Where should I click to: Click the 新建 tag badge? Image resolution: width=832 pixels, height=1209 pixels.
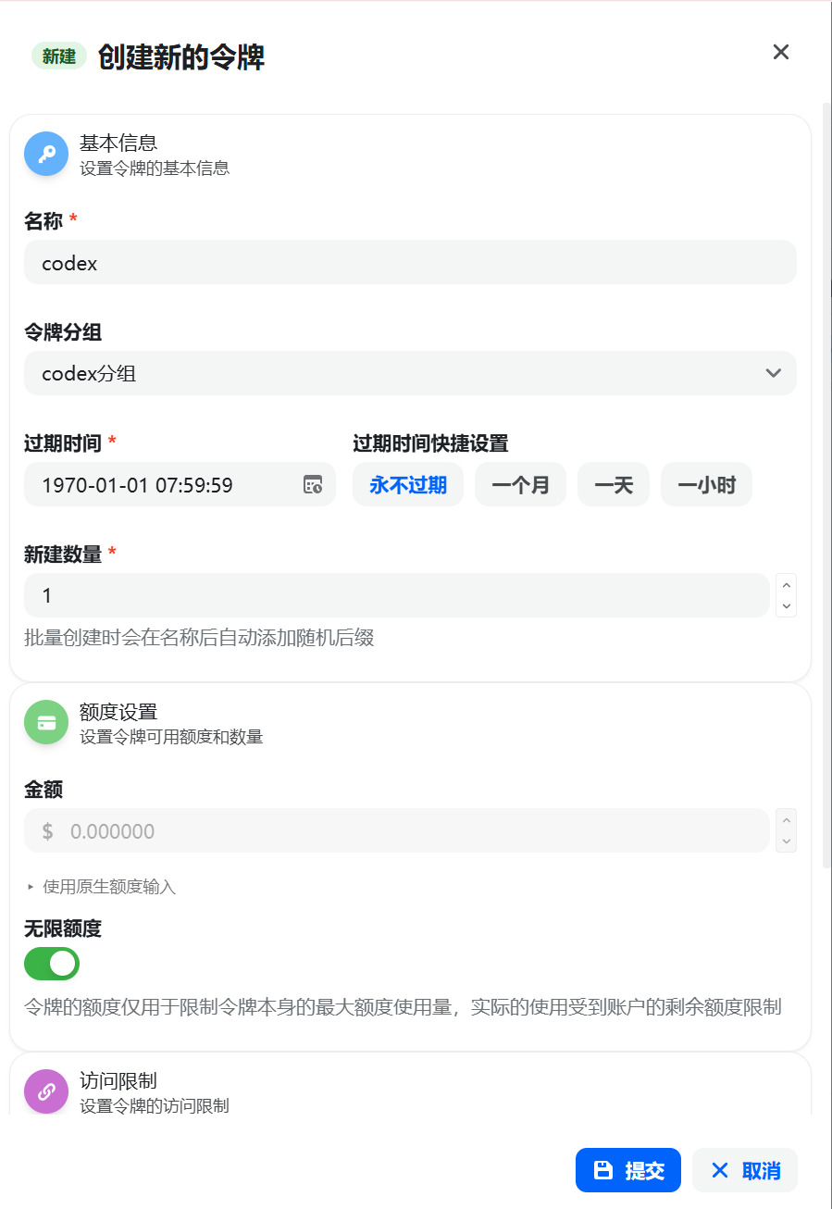click(59, 56)
